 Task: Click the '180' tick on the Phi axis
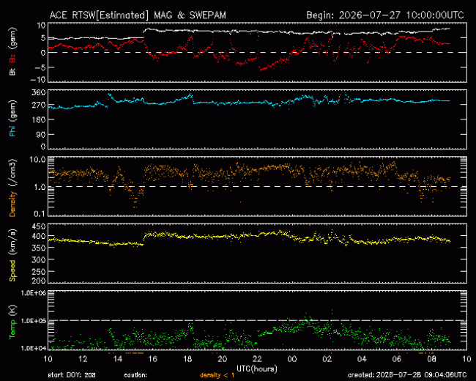click(39, 119)
